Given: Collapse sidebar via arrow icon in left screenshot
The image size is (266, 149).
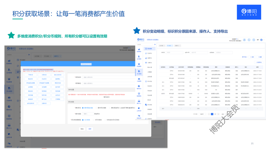Looking at the screenshot, I should 29,55.
